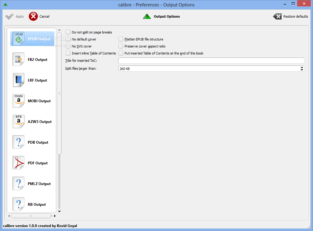Click the horizontal scrollbar right arrow
Viewport: 313px width, 231px height.
click(x=55, y=216)
